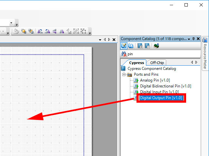Select Digital Input Pin [v1.0] component
Image resolution: width=209 pixels, height=156 pixels.
[159, 92]
